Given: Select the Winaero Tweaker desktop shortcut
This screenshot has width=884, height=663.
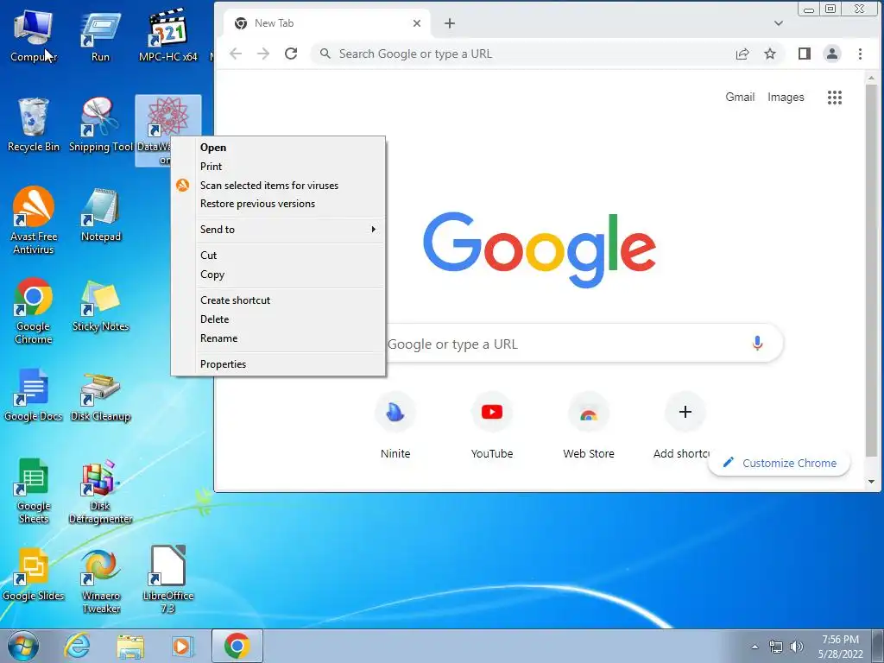Looking at the screenshot, I should [100, 581].
